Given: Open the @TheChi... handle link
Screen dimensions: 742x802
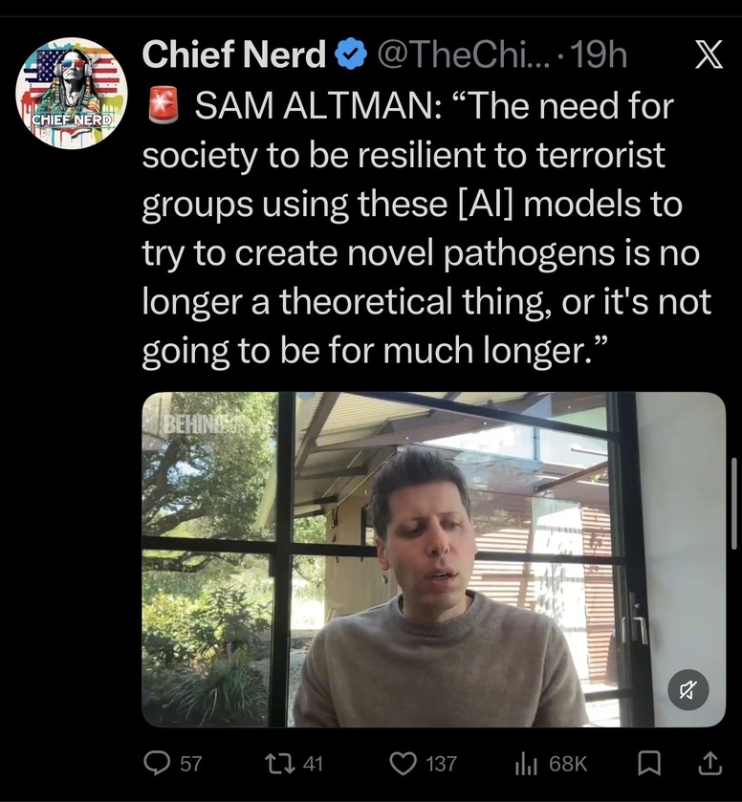Looking at the screenshot, I should (461, 55).
